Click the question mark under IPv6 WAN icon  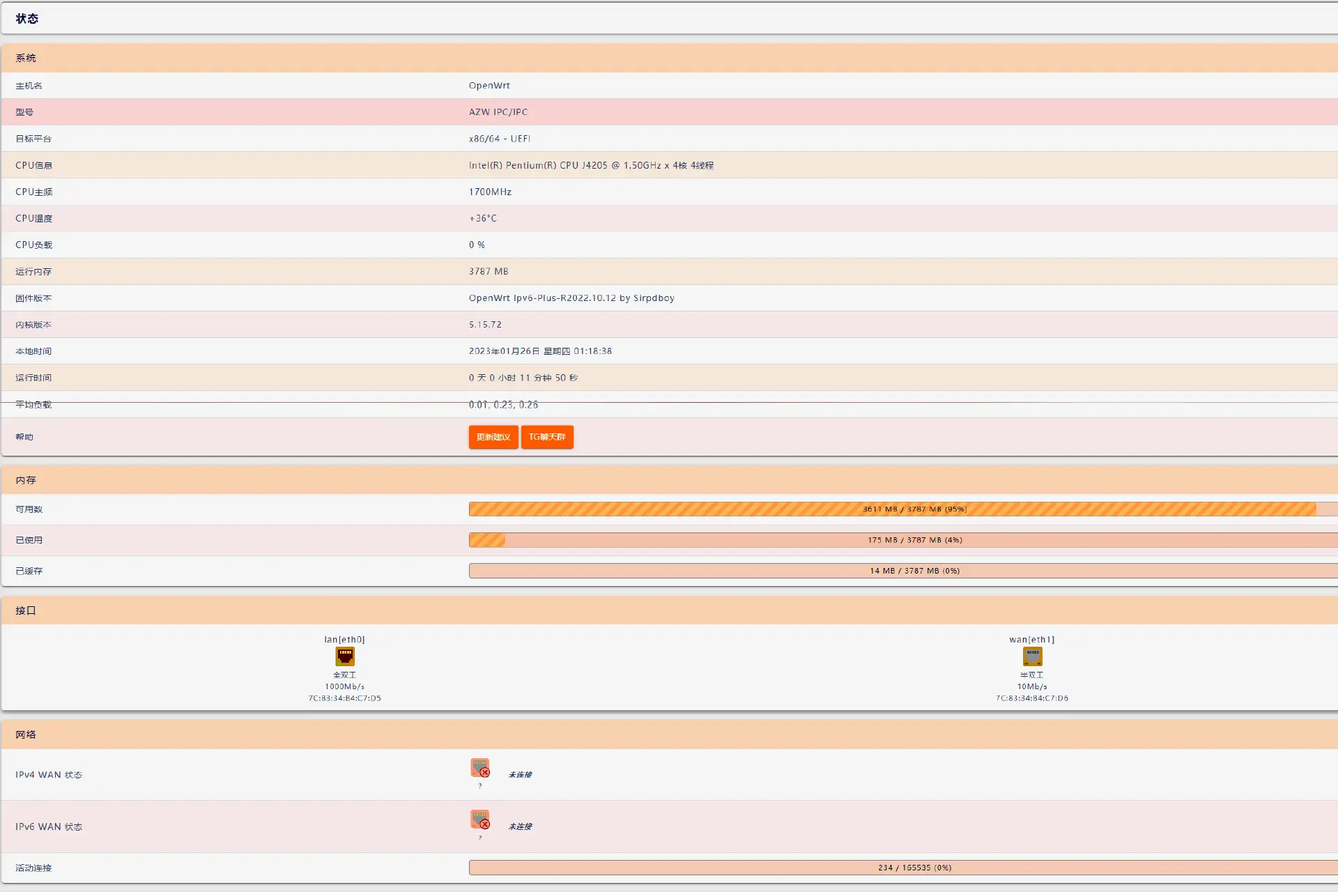click(x=479, y=838)
